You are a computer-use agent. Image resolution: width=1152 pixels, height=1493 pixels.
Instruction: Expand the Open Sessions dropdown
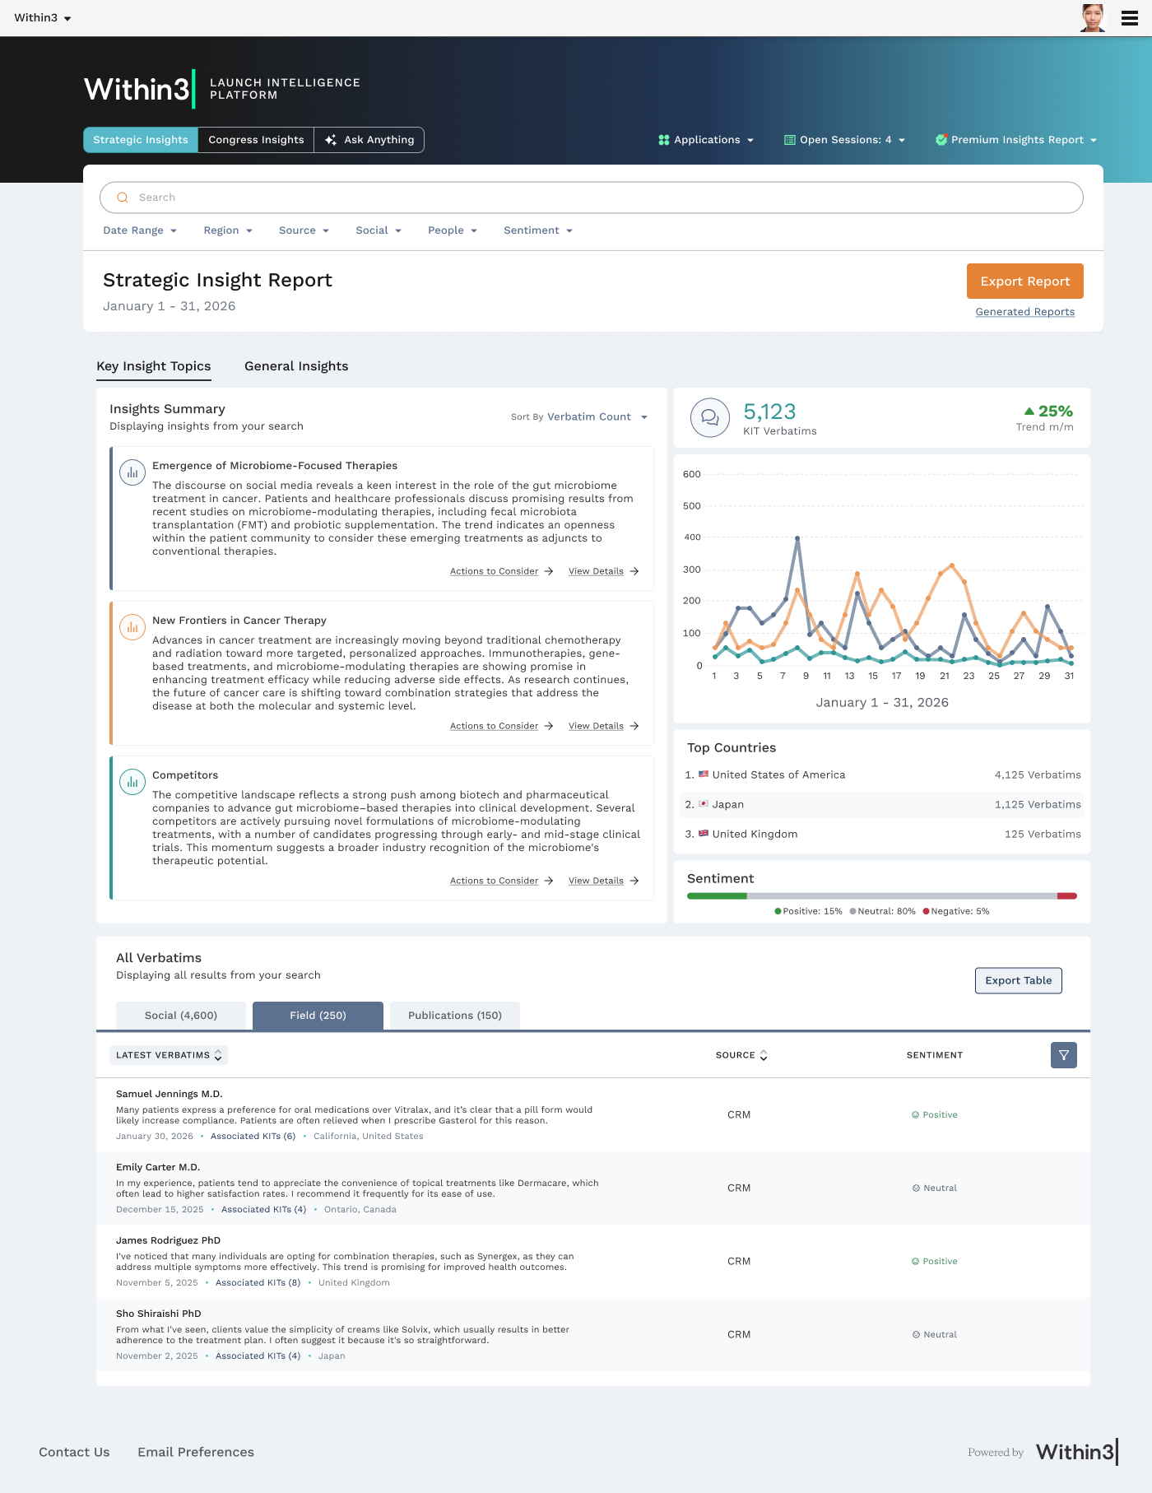tap(845, 140)
